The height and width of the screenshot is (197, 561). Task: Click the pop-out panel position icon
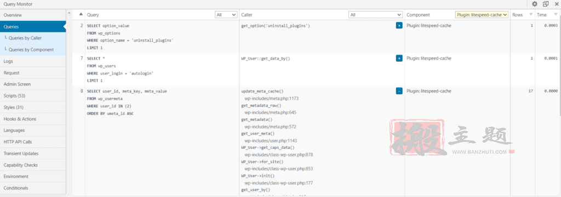[546, 4]
